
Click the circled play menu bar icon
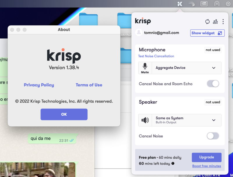tap(228, 4)
